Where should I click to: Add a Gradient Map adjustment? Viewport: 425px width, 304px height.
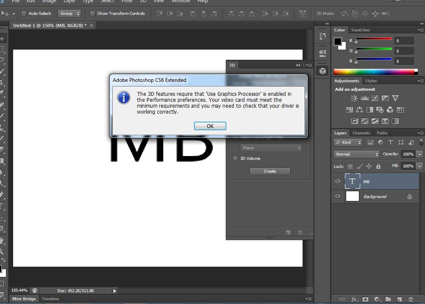pos(395,121)
